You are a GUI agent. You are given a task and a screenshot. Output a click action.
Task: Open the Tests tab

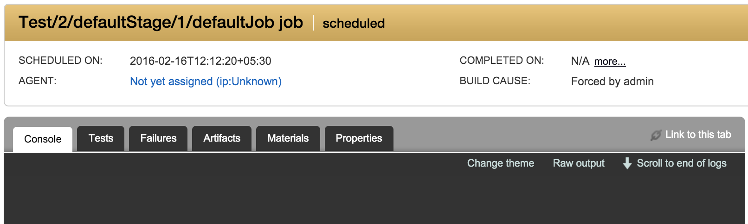coord(101,138)
